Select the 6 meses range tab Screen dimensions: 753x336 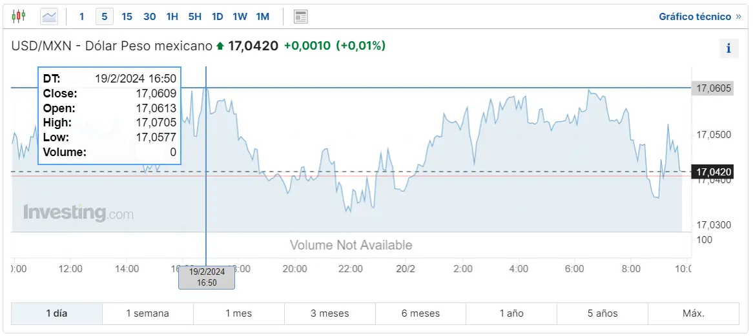[x=420, y=313]
